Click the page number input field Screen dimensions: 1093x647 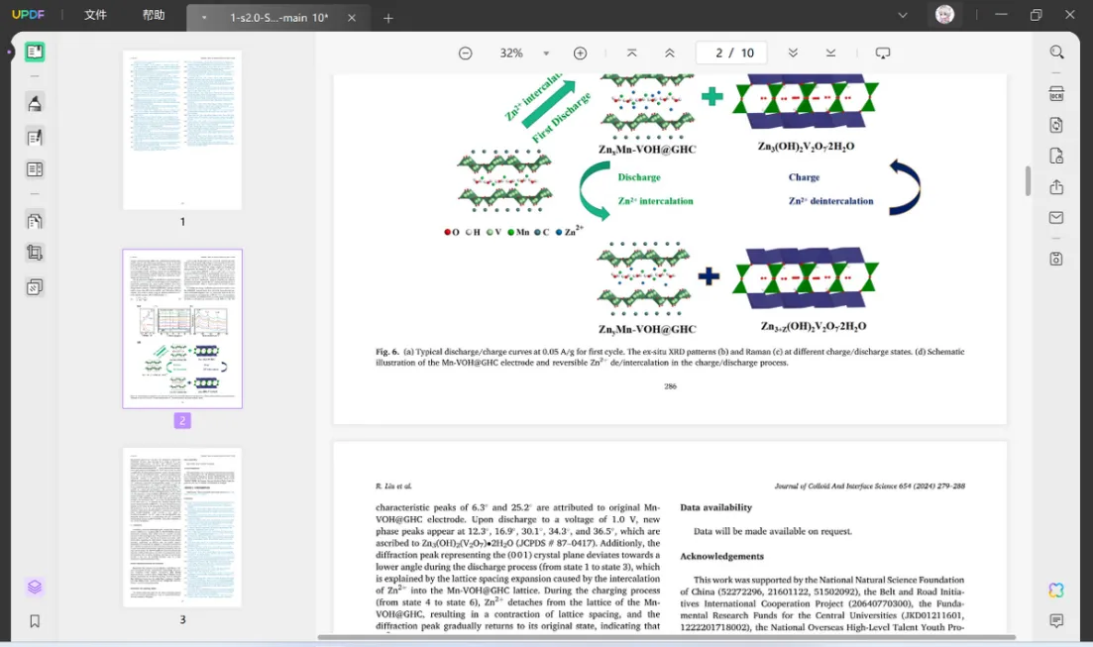[x=731, y=53]
